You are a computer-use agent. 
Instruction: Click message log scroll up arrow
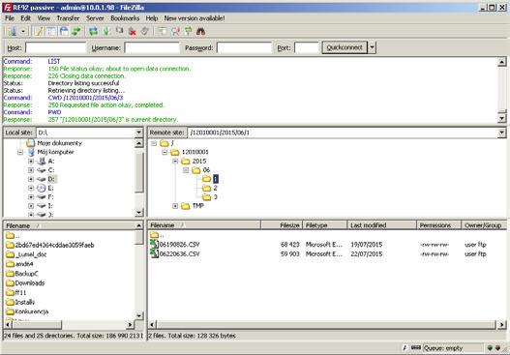502,62
